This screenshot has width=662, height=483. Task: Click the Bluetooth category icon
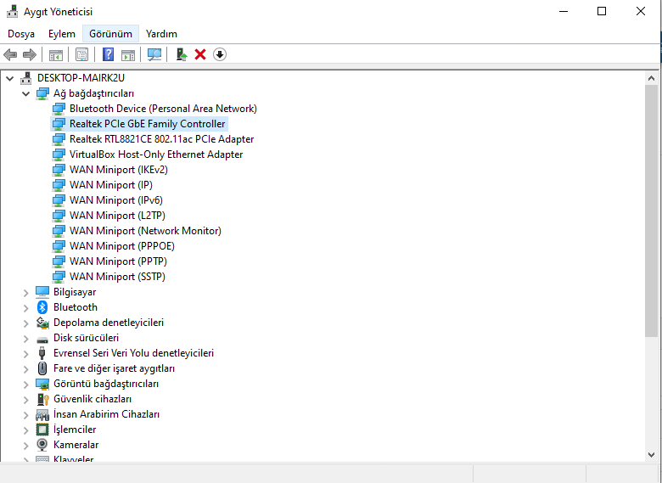coord(42,307)
